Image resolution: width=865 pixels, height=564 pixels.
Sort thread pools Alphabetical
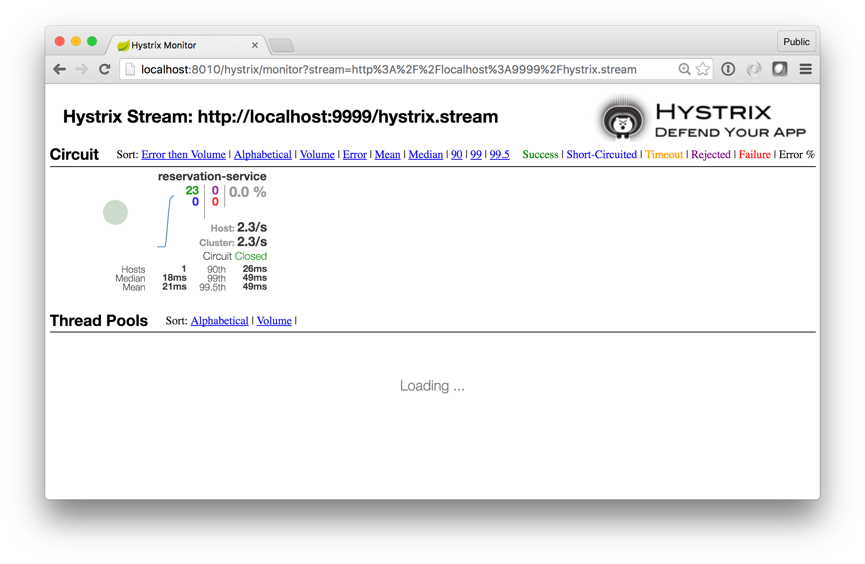click(219, 321)
